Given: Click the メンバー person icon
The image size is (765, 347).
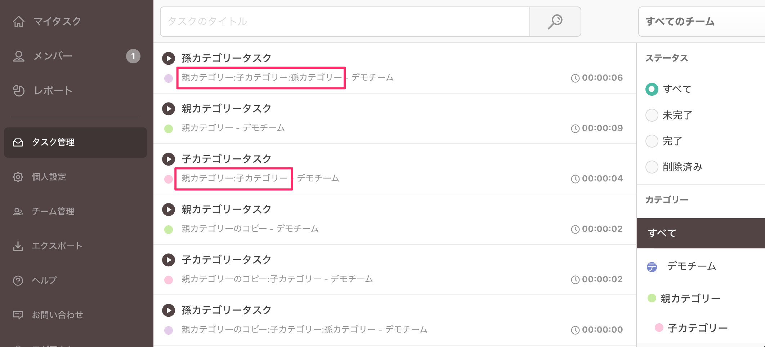Looking at the screenshot, I should click(x=19, y=56).
